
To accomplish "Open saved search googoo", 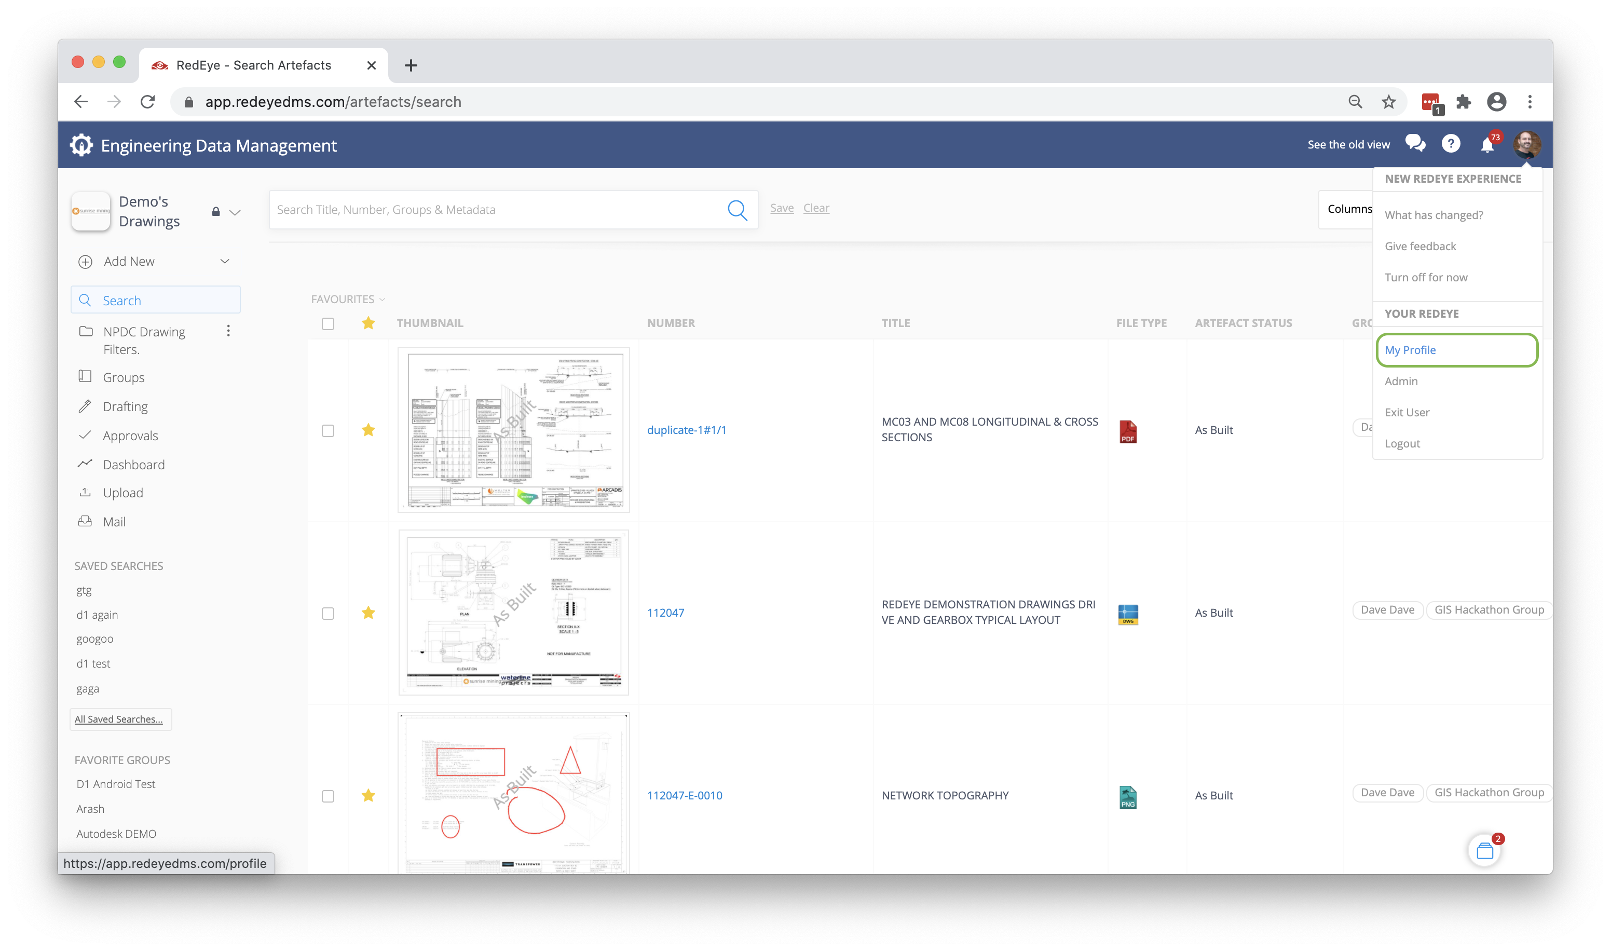I will coord(95,639).
